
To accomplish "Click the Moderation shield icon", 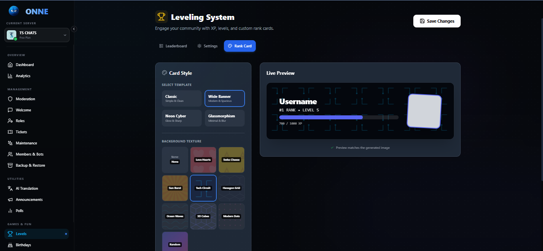I will pos(10,99).
